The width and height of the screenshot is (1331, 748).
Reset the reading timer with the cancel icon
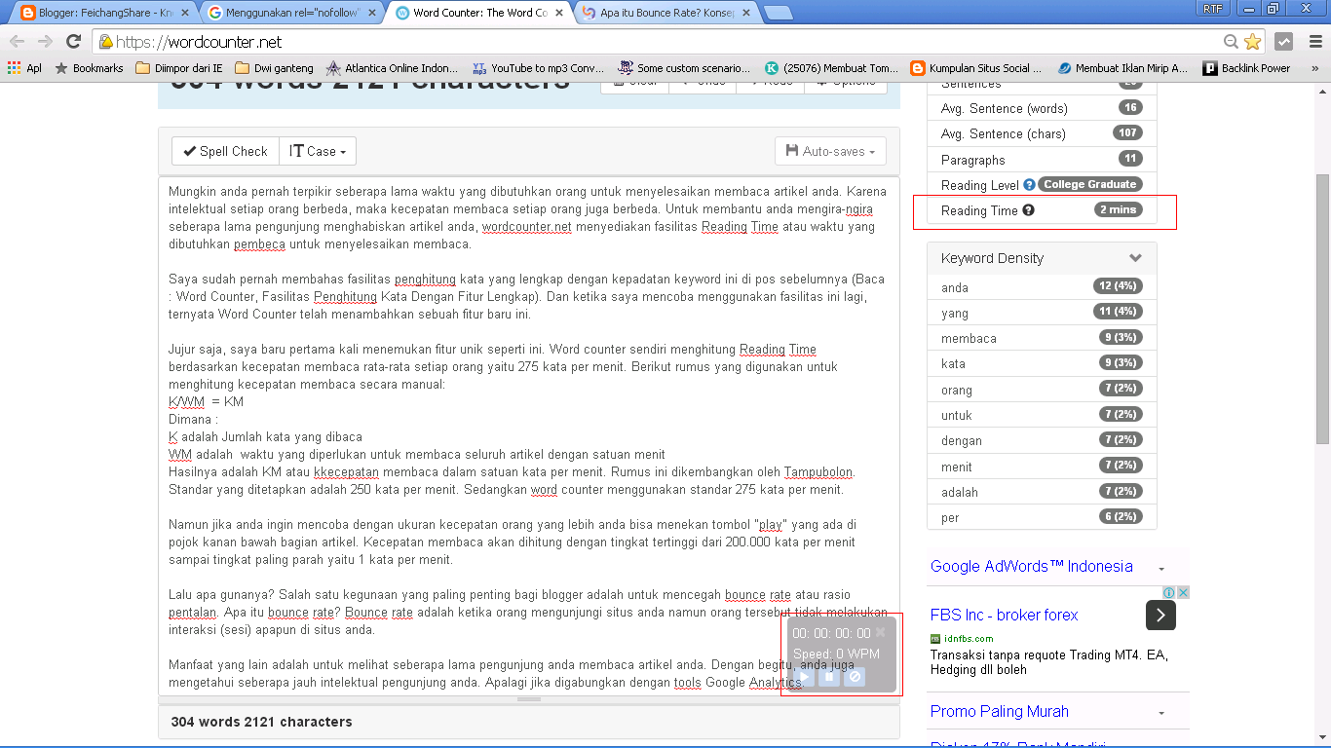(855, 677)
